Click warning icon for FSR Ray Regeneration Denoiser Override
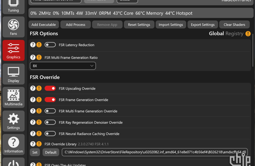This screenshot has width=255, height=166. click(x=39, y=122)
